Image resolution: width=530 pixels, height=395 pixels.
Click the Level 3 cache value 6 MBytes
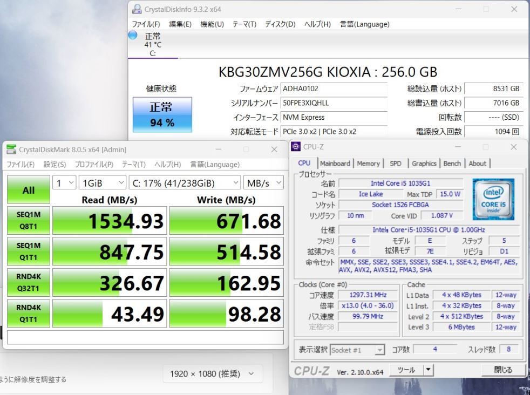coord(461,327)
